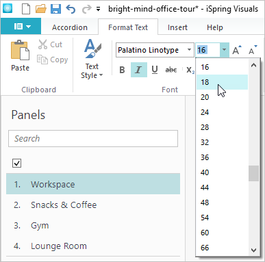Choose font size 32 from the list
The width and height of the screenshot is (265, 262).
(x=222, y=142)
